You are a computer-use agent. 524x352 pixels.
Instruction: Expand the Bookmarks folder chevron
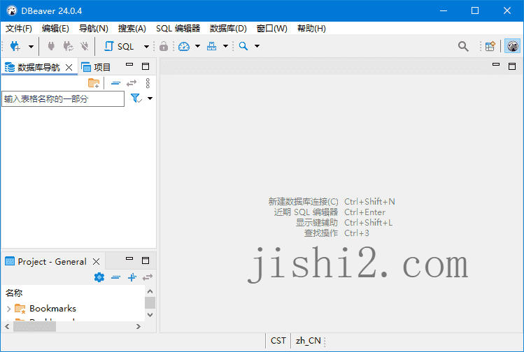(8, 309)
